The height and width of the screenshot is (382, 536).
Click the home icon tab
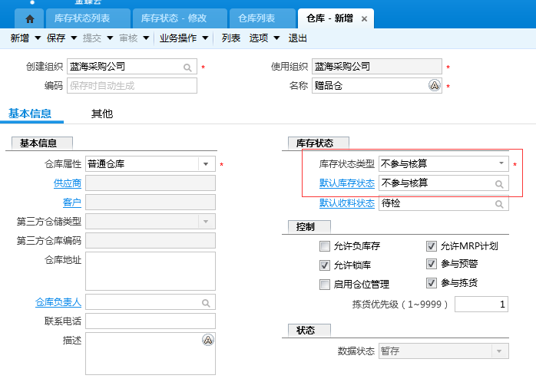pos(30,18)
